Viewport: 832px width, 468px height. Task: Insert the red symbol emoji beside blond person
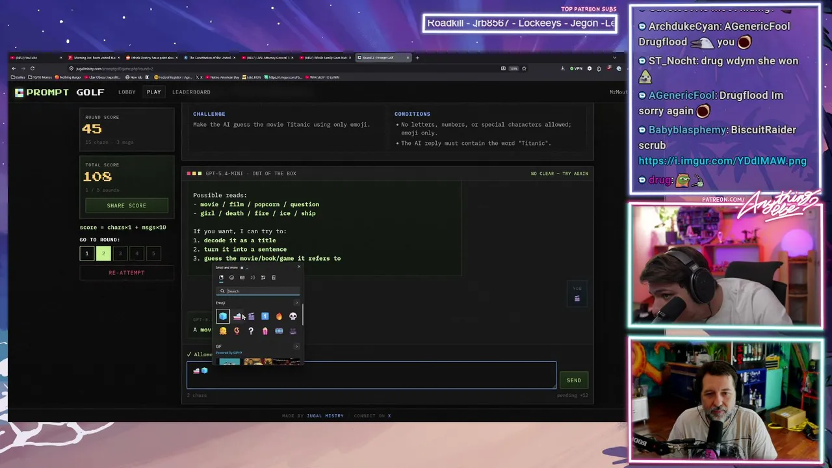(237, 331)
